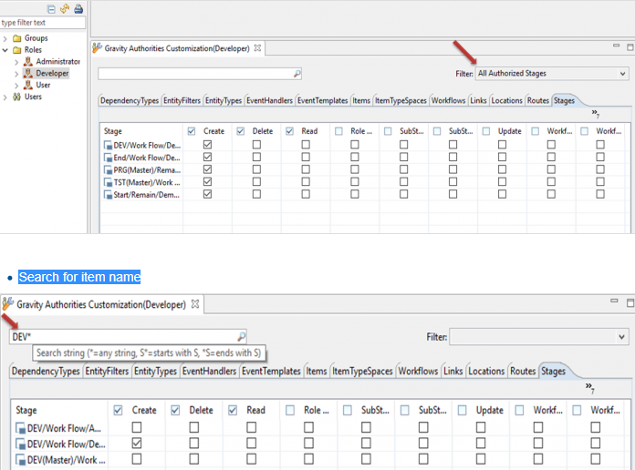
Task: Expand the User tree node
Action: tap(16, 86)
